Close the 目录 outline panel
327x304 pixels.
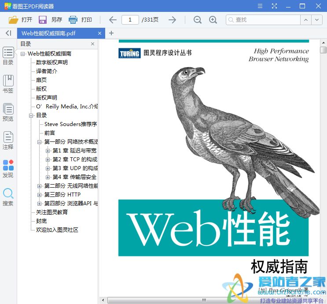pos(92,44)
